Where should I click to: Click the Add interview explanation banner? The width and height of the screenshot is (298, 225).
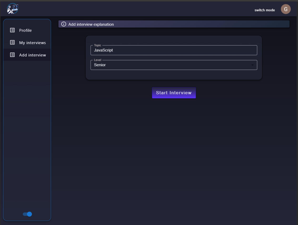point(174,24)
